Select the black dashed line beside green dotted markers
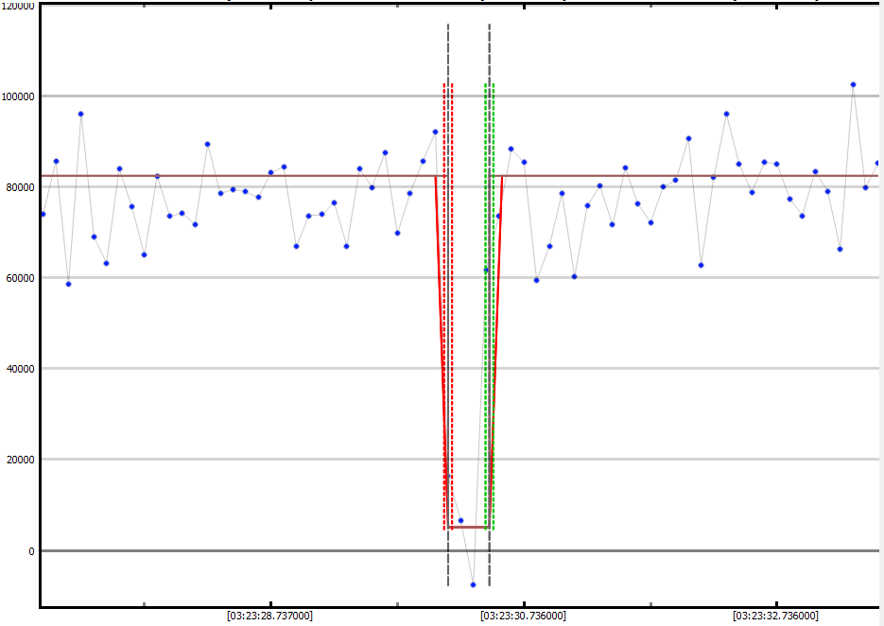Viewport: 884px width, 626px height. [x=490, y=304]
